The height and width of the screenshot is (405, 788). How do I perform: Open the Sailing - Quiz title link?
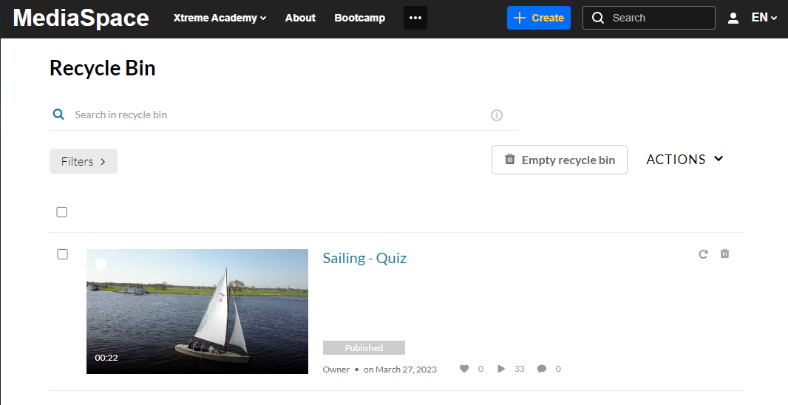tap(364, 258)
